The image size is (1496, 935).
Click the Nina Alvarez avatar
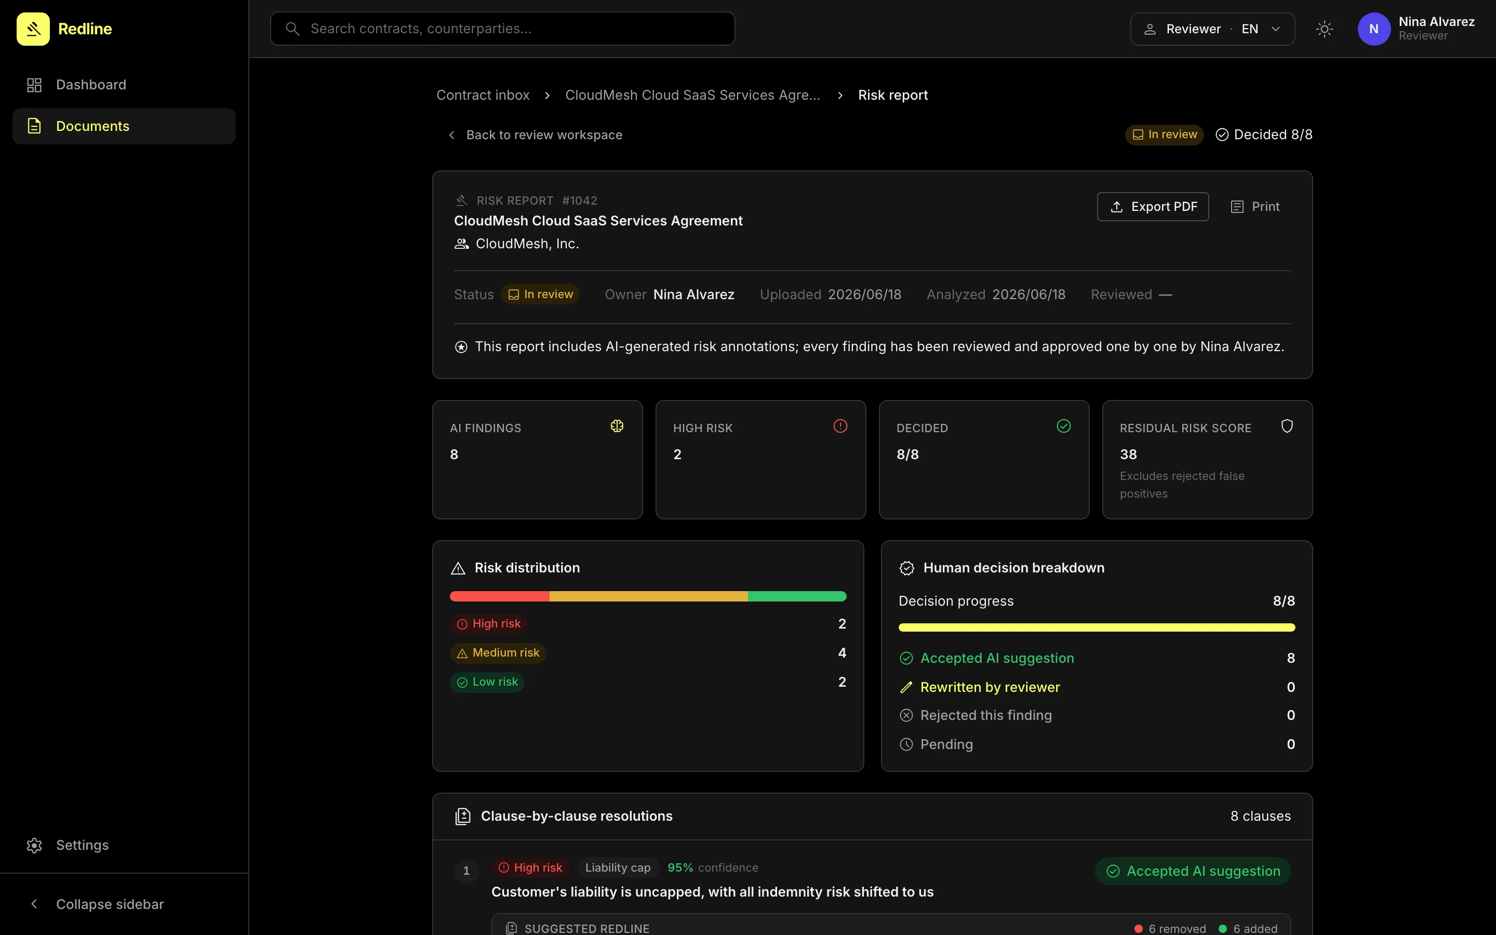[1373, 29]
